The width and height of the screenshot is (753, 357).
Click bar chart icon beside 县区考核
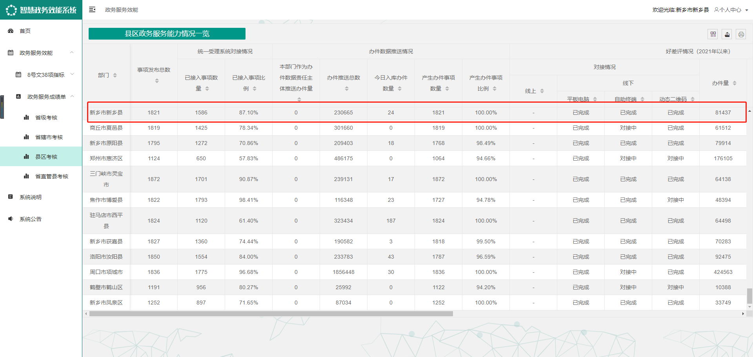pyautogui.click(x=26, y=156)
